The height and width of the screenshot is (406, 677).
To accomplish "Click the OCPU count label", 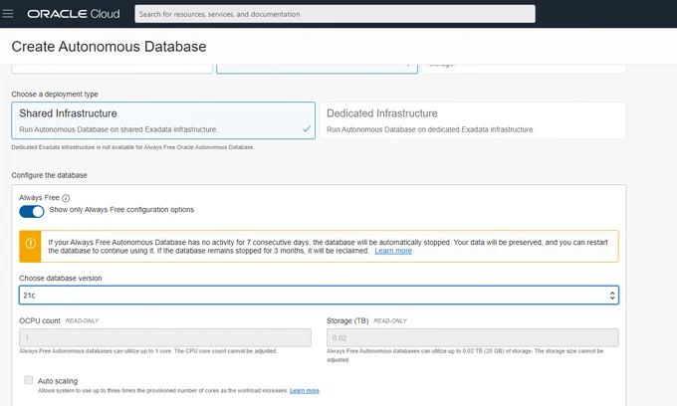I will (40, 320).
